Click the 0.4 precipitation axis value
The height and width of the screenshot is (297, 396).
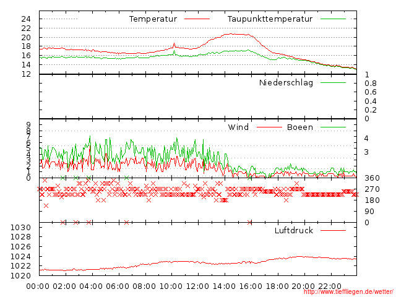pyautogui.click(x=371, y=101)
